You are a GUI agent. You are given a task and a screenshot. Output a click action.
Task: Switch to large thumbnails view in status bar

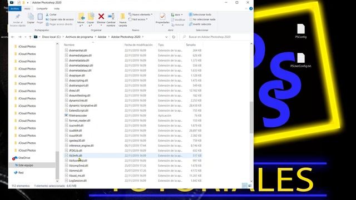point(250,186)
